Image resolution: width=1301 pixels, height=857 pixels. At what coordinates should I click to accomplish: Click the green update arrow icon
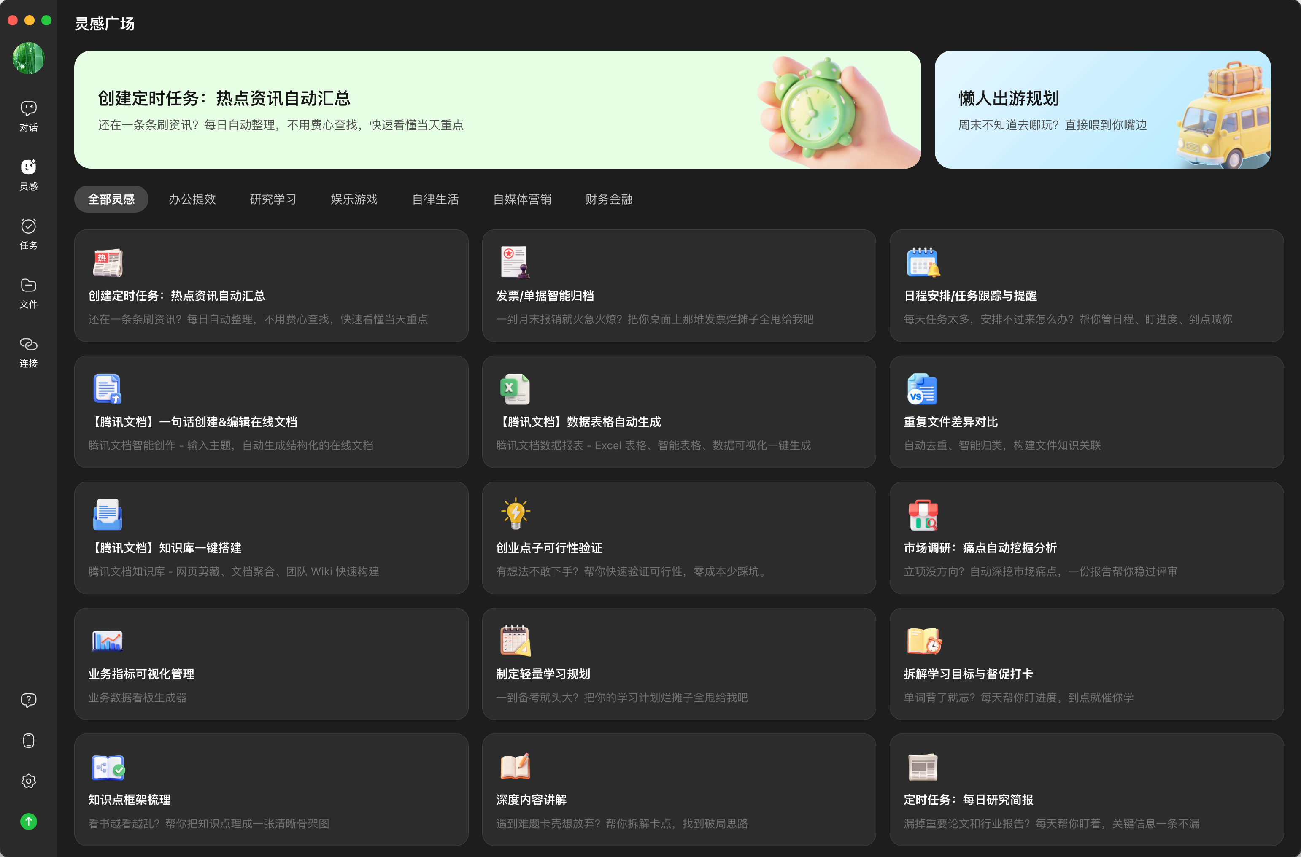point(28,822)
